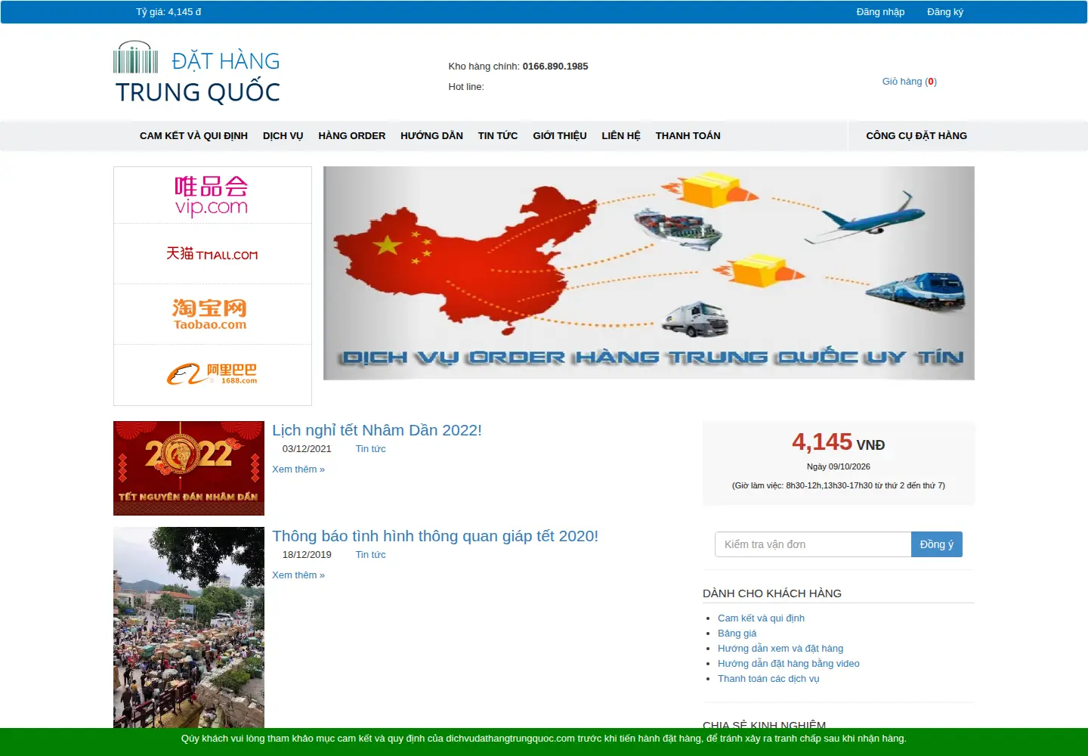Viewport: 1088px width, 756px height.
Task: Open the Liên hệ menu item
Action: tap(621, 136)
